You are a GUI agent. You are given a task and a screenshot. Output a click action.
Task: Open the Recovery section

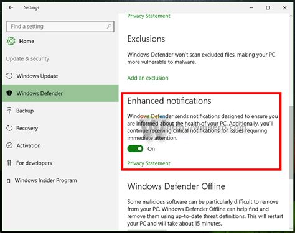pyautogui.click(x=60, y=128)
